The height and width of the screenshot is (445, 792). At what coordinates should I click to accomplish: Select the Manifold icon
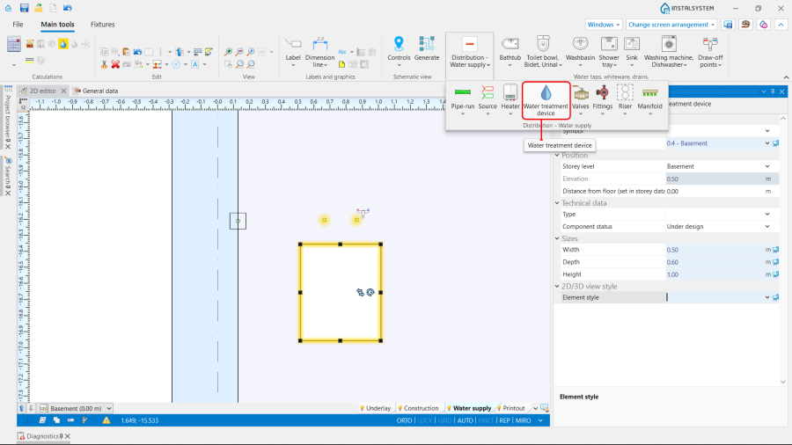[650, 93]
